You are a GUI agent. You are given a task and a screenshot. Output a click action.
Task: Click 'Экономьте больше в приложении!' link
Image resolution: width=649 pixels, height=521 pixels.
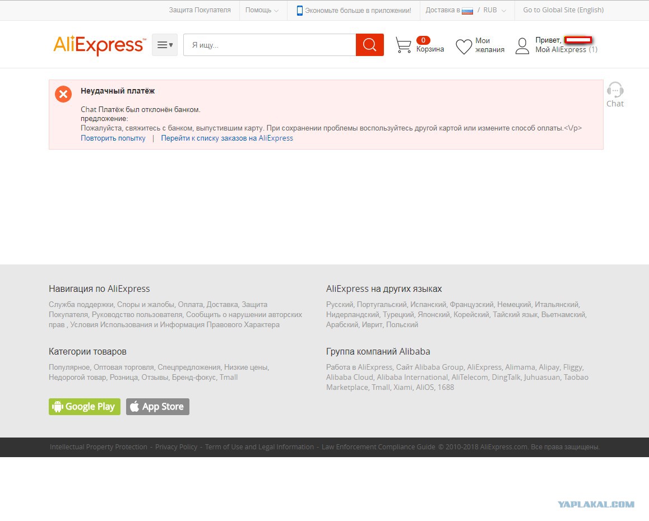(x=358, y=10)
